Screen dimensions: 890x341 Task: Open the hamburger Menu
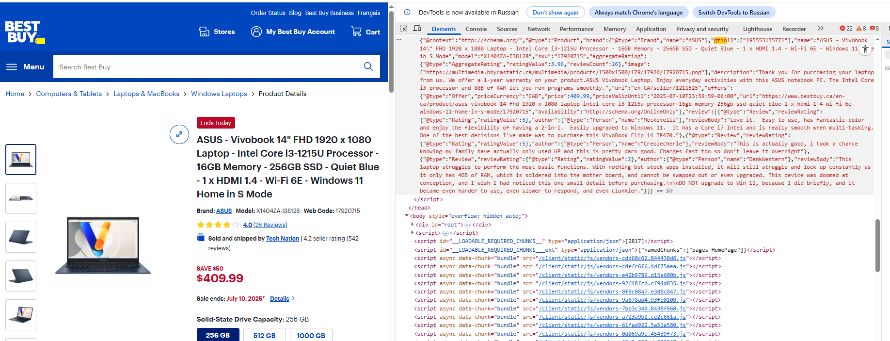click(x=25, y=67)
